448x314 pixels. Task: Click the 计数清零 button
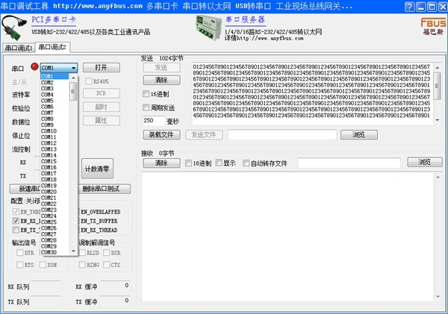[x=96, y=169]
